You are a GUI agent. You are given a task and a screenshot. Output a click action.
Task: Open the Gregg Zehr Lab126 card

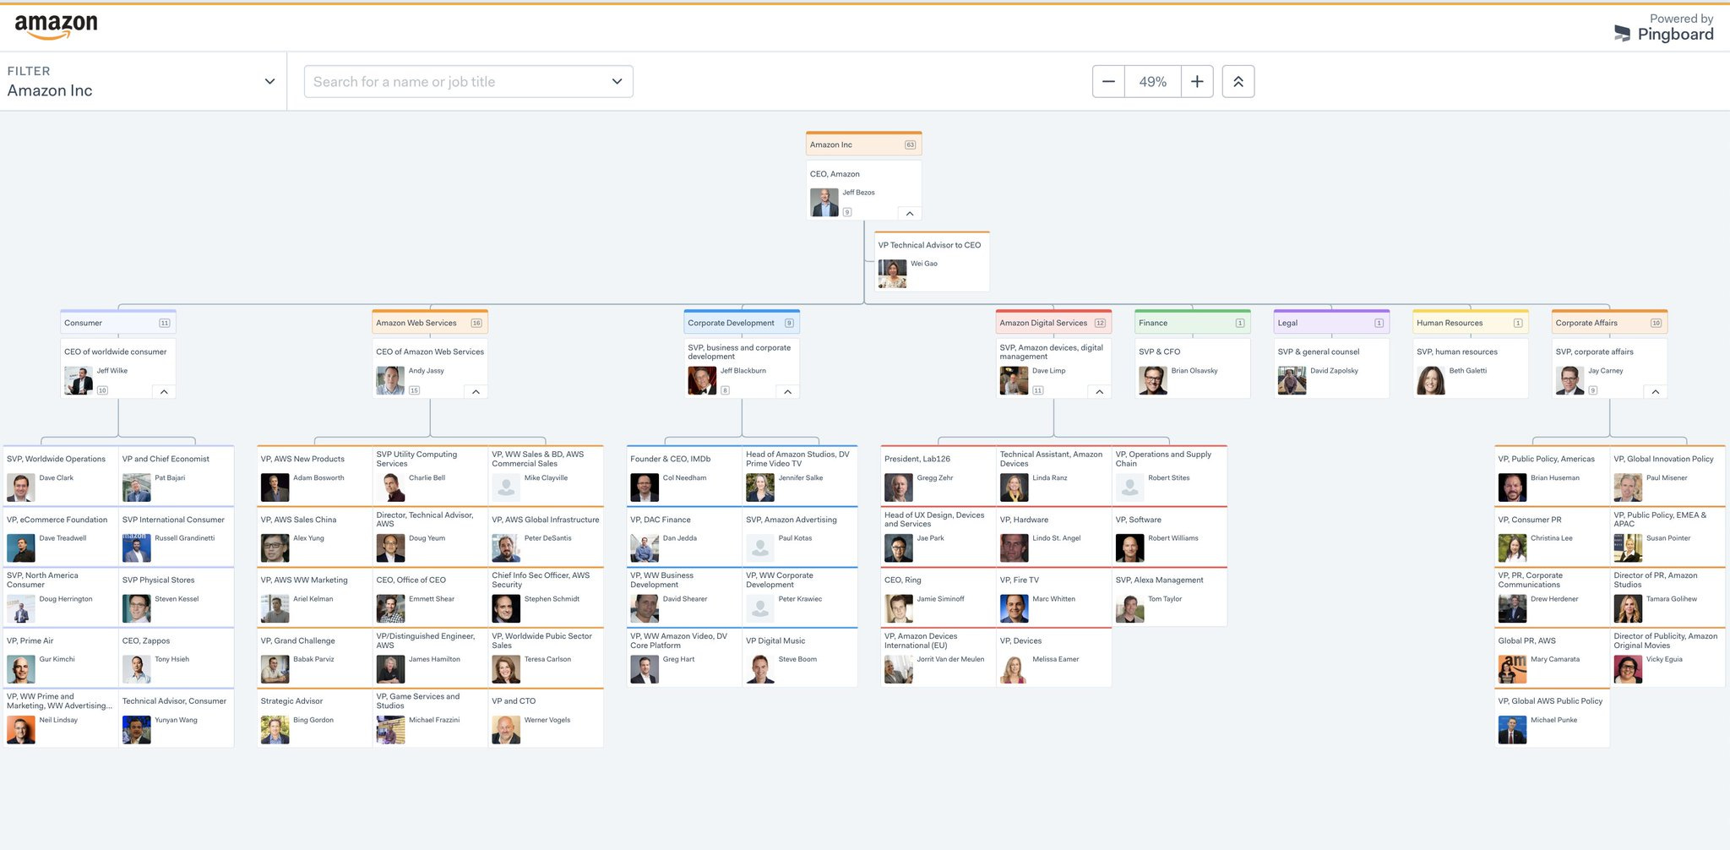(x=938, y=476)
